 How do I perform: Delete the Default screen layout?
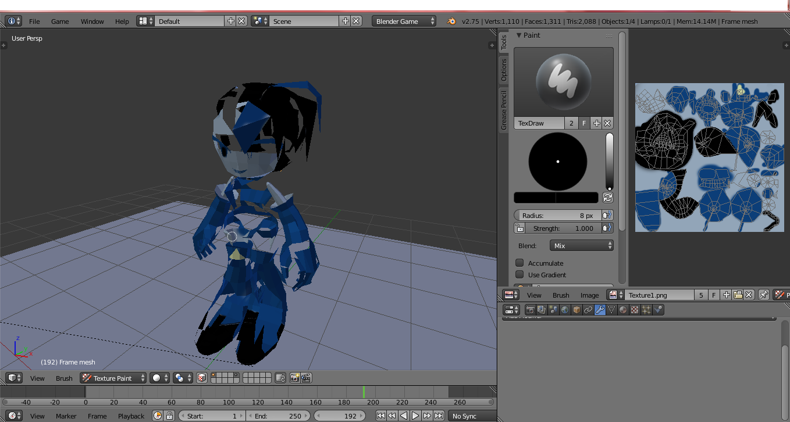pos(242,21)
